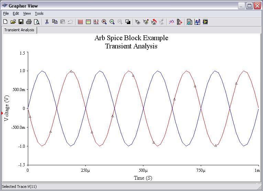This screenshot has height=191, width=263.
Task: Toggle the legend display icon
Action: [x=88, y=22]
